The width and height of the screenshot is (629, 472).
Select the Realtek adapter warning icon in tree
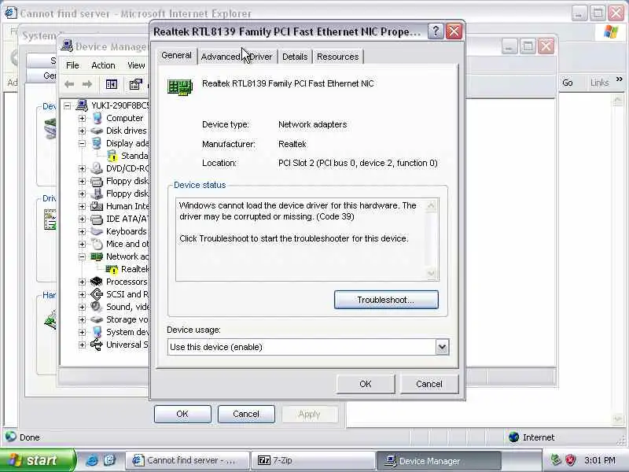pos(112,269)
